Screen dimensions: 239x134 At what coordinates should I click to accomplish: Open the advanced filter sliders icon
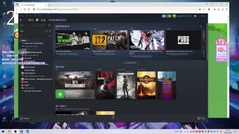[50, 36]
